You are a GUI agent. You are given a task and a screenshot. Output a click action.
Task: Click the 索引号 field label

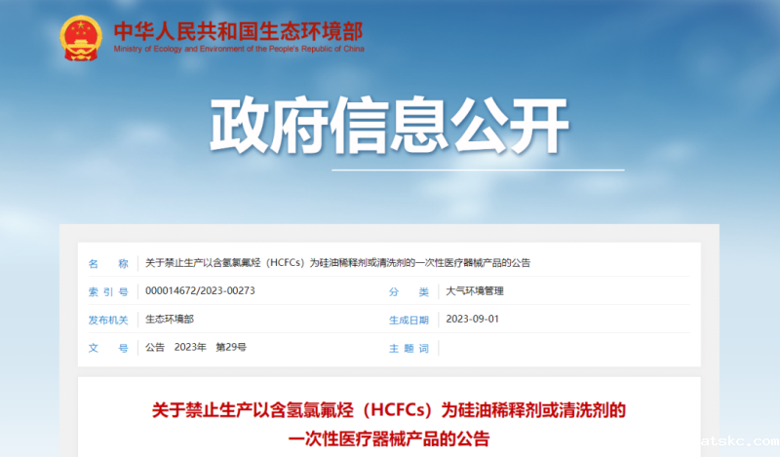coord(107,291)
